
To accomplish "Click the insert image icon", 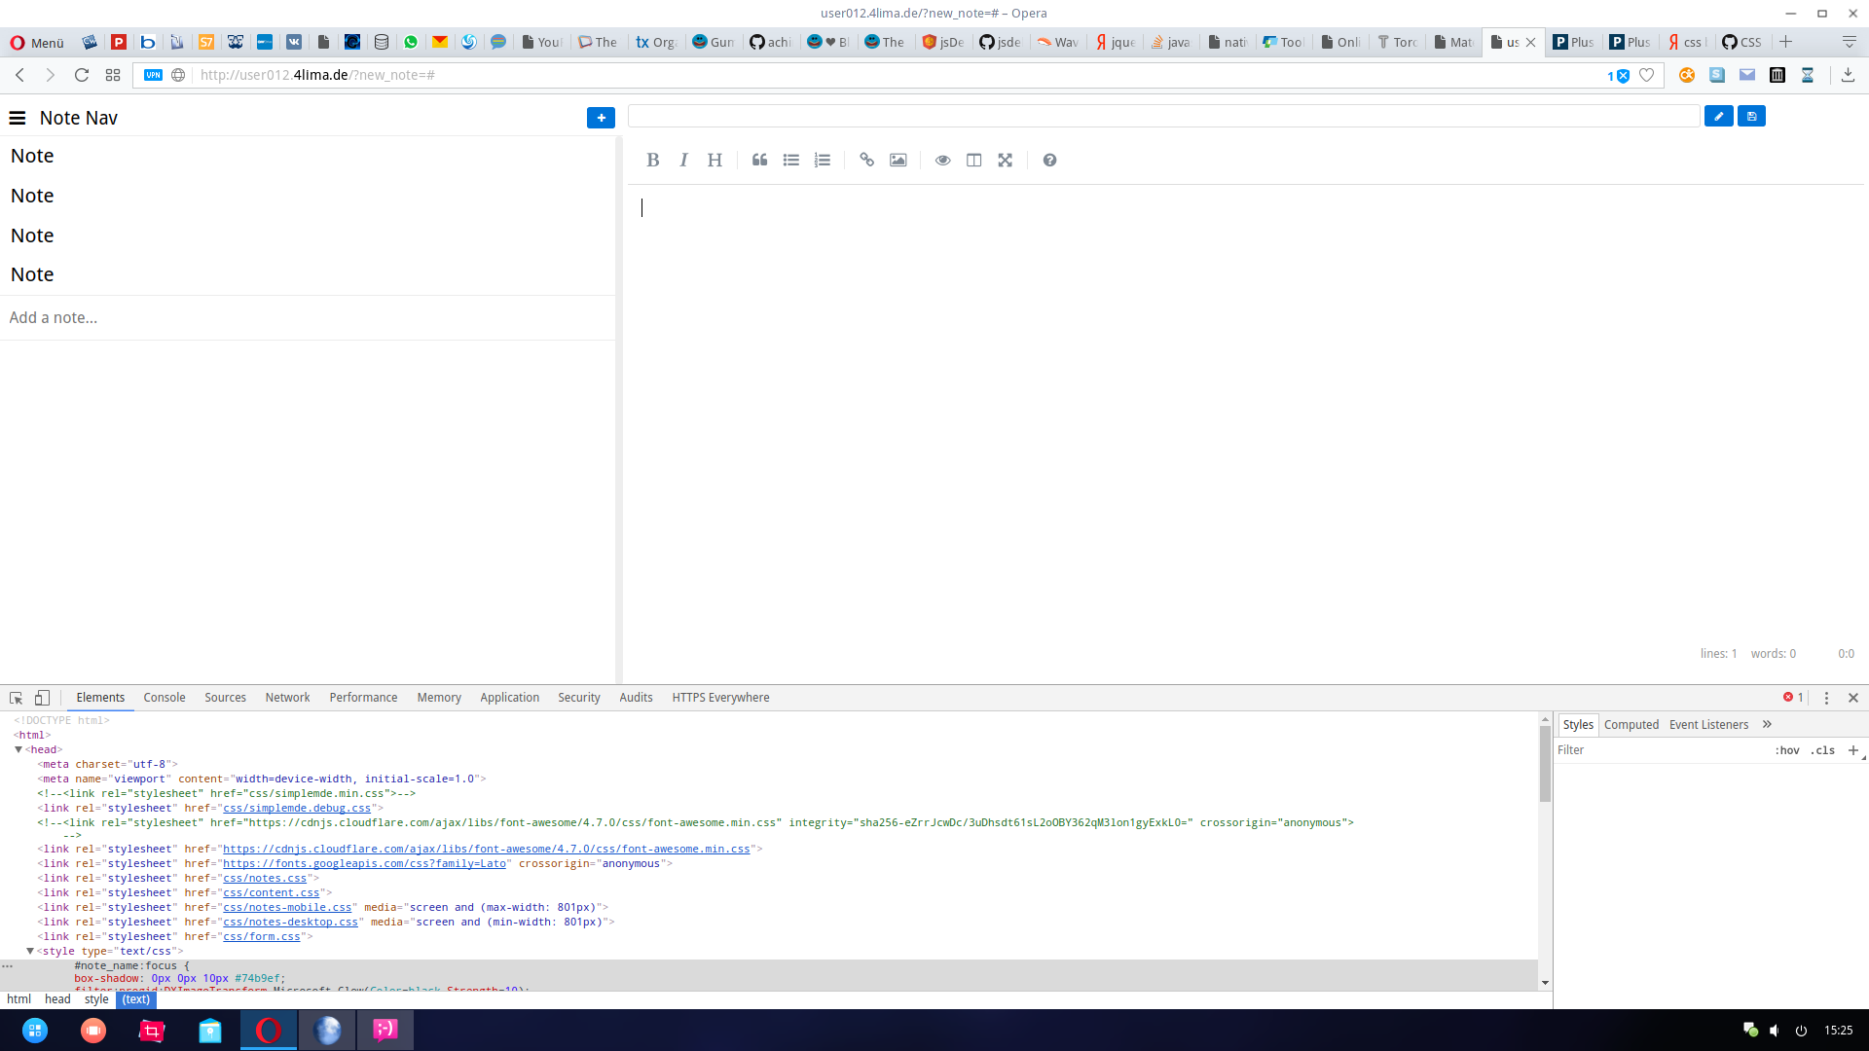I will (898, 161).
